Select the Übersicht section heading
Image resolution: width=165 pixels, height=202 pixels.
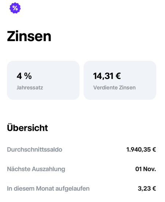[27, 127]
